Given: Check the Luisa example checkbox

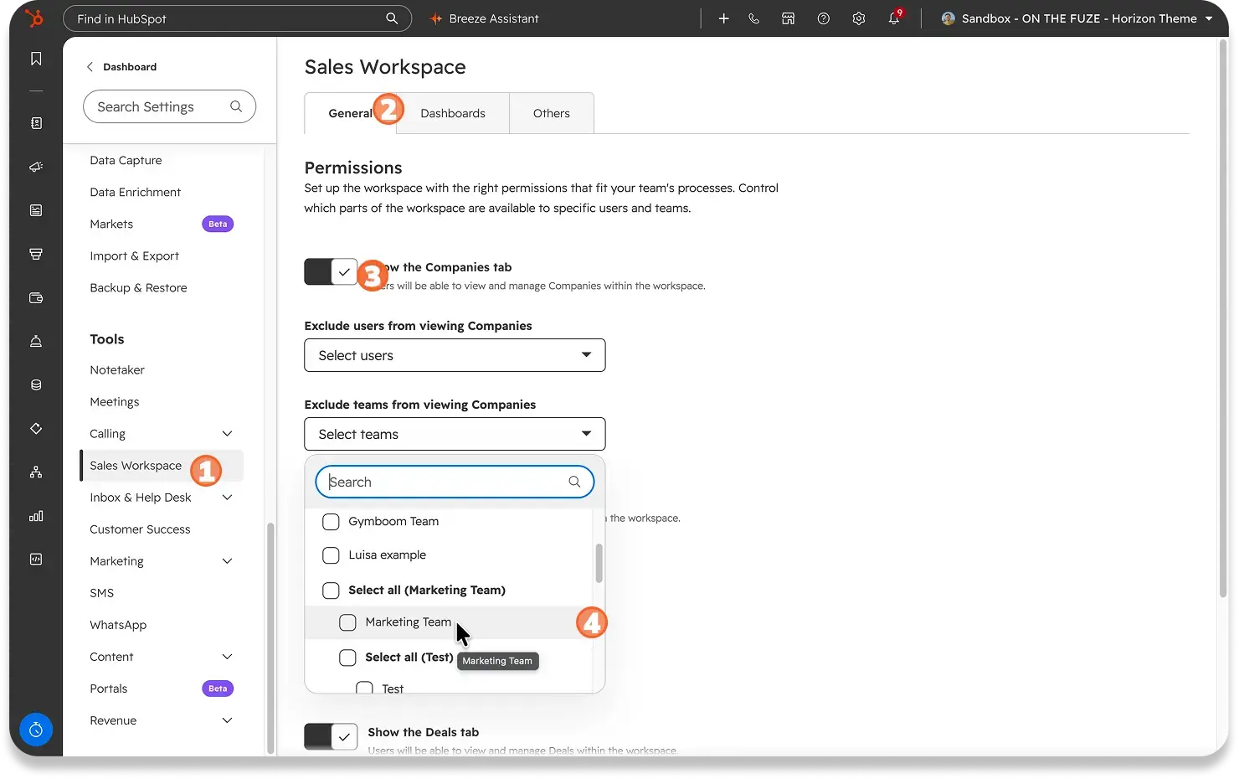Looking at the screenshot, I should pyautogui.click(x=331, y=555).
